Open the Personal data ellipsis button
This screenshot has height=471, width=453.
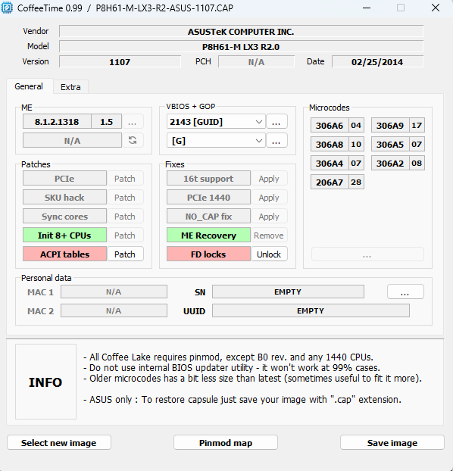coord(405,292)
